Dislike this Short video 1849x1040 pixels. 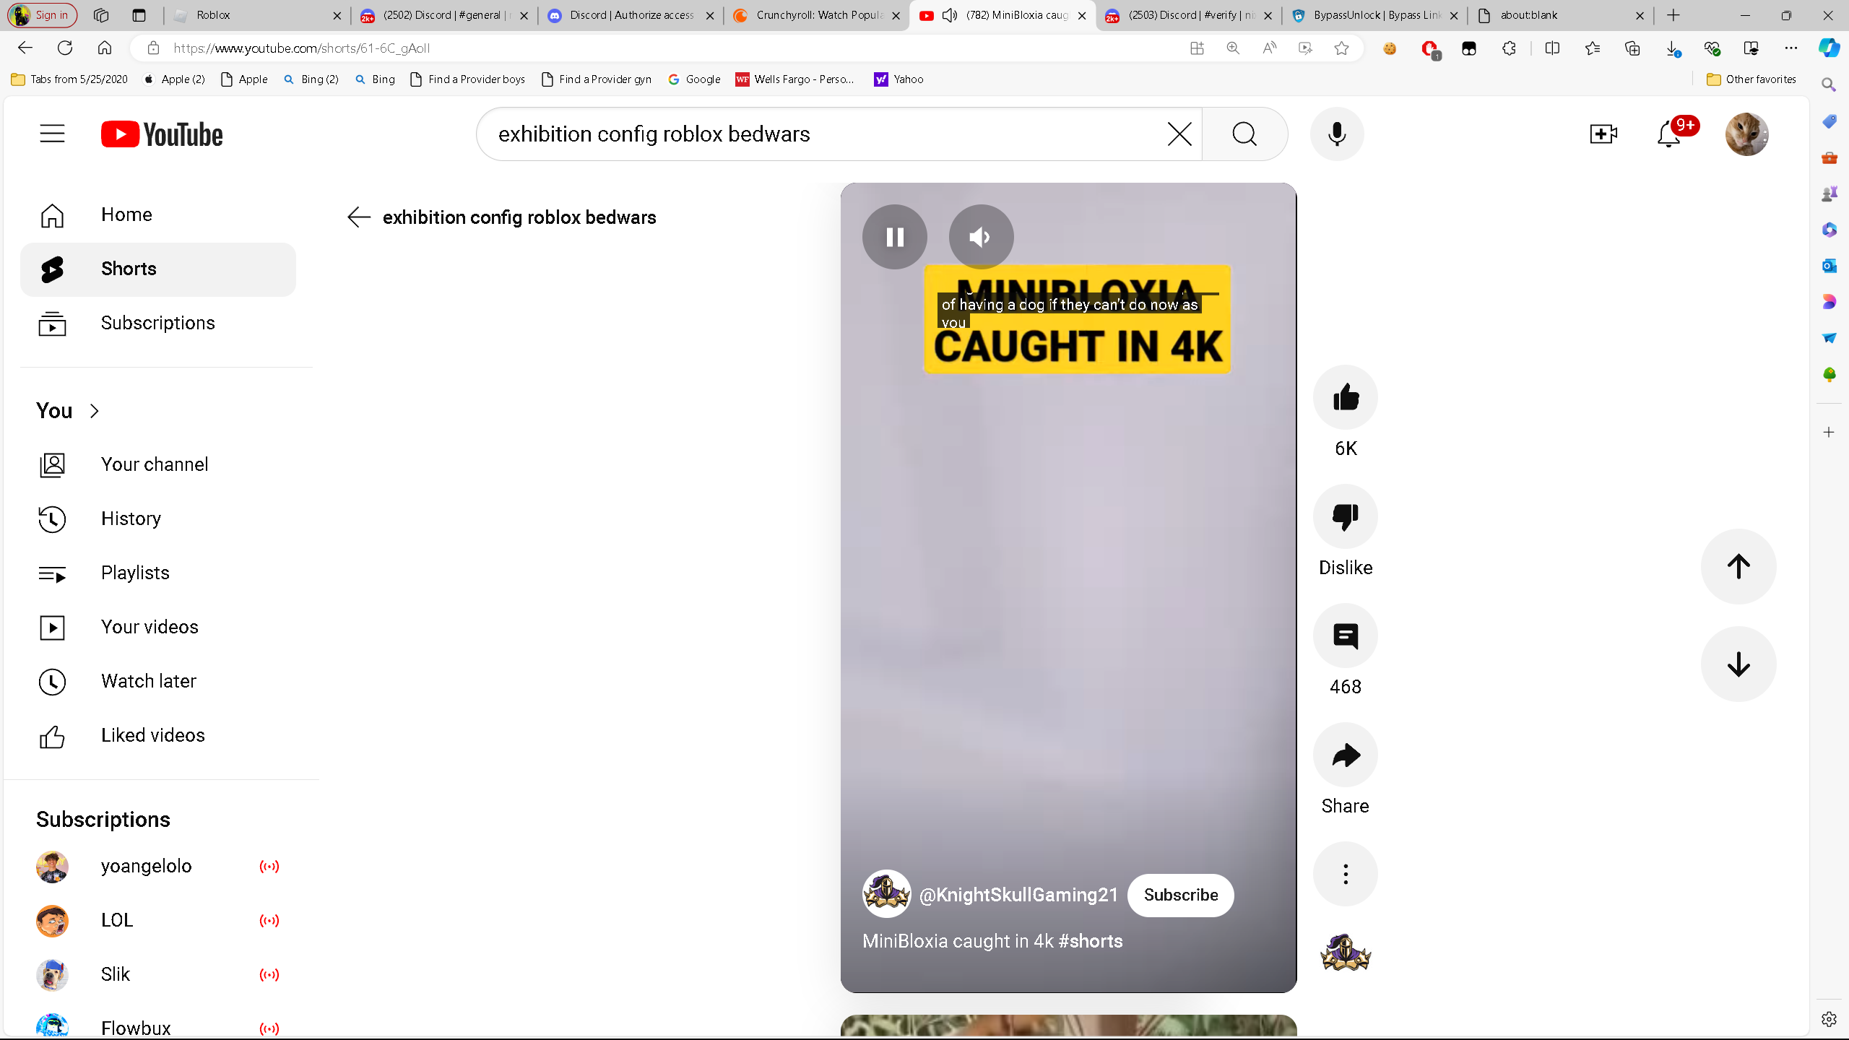point(1345,517)
